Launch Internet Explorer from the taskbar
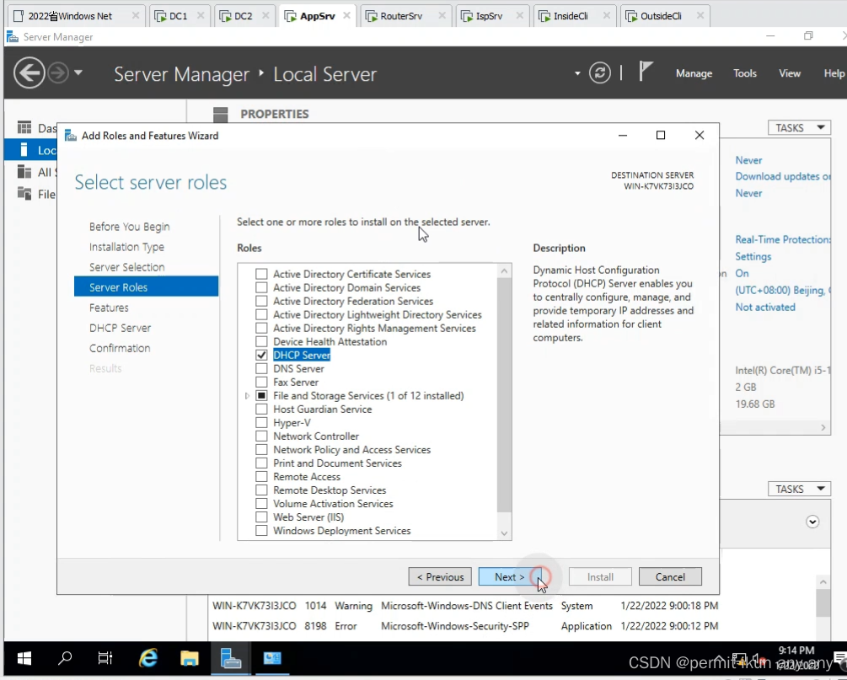Viewport: 847px width, 680px height. (148, 658)
